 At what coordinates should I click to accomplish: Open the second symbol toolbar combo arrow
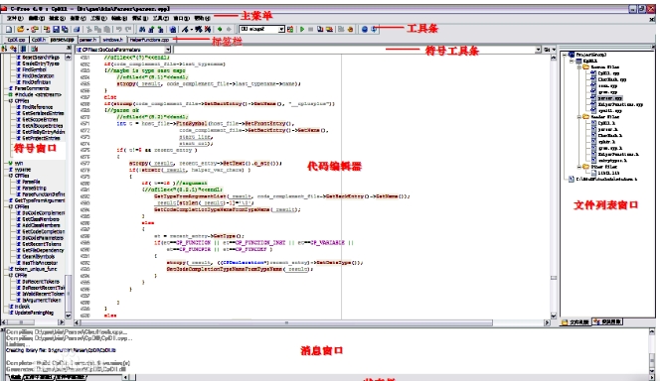538,50
